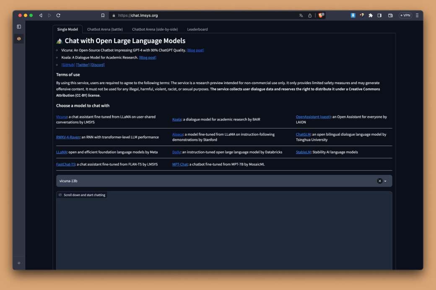The height and width of the screenshot is (290, 436).
Task: Open the translate page icon
Action: (x=301, y=15)
